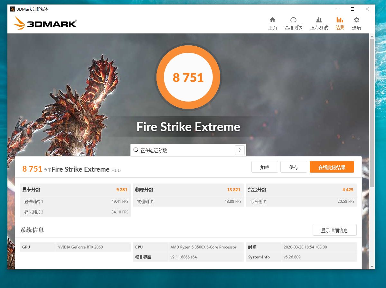Click the 显卡分数 score value 9 281

122,190
